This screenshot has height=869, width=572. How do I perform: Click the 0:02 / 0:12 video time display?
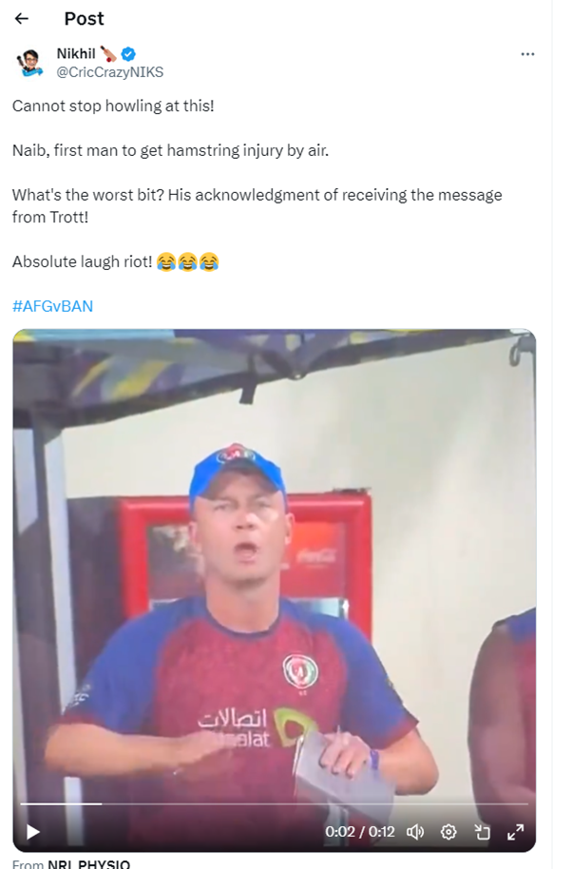(360, 832)
